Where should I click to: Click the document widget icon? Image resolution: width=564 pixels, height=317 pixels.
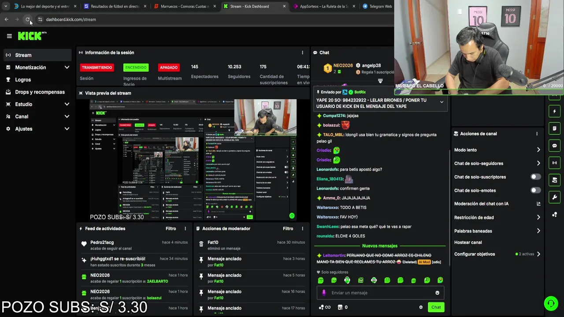pyautogui.click(x=554, y=129)
